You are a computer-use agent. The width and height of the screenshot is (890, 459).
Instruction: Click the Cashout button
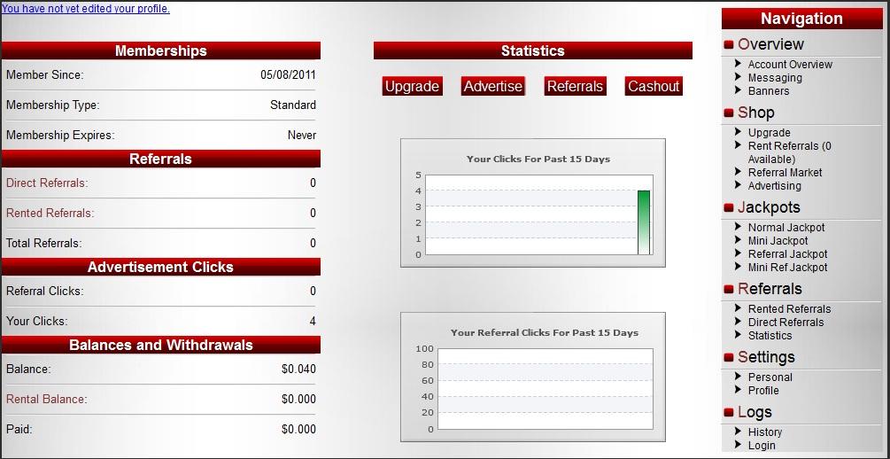tap(654, 86)
